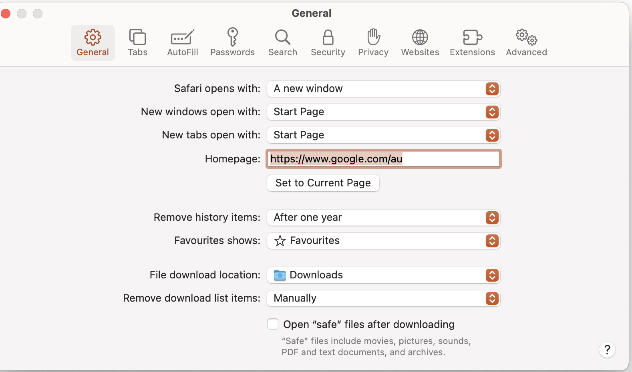Image resolution: width=632 pixels, height=372 pixels.
Task: Open the "New windows open with" menu
Action: (383, 112)
